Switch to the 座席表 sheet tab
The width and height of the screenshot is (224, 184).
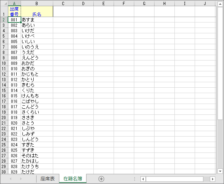(x=47, y=179)
